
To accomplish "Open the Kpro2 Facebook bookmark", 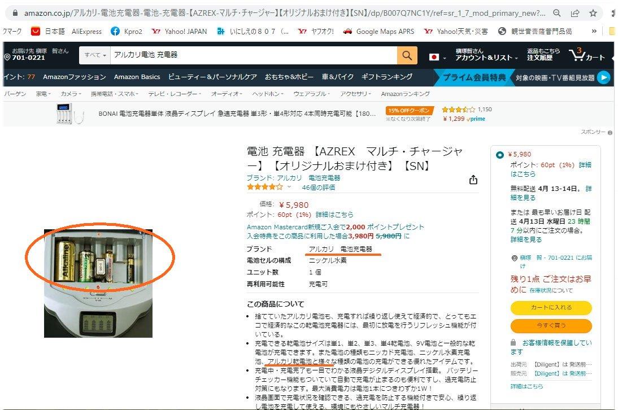I will pyautogui.click(x=127, y=32).
